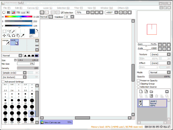
Task: Click the undo button
Action: 42,12
